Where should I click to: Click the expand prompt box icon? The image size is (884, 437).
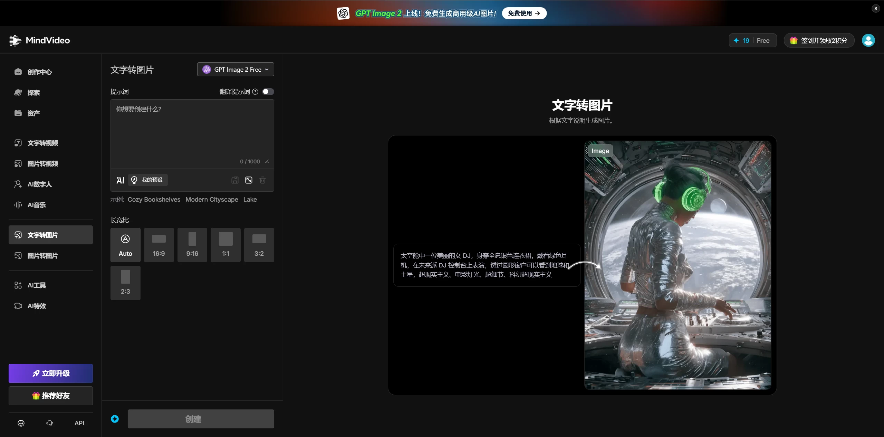point(249,180)
